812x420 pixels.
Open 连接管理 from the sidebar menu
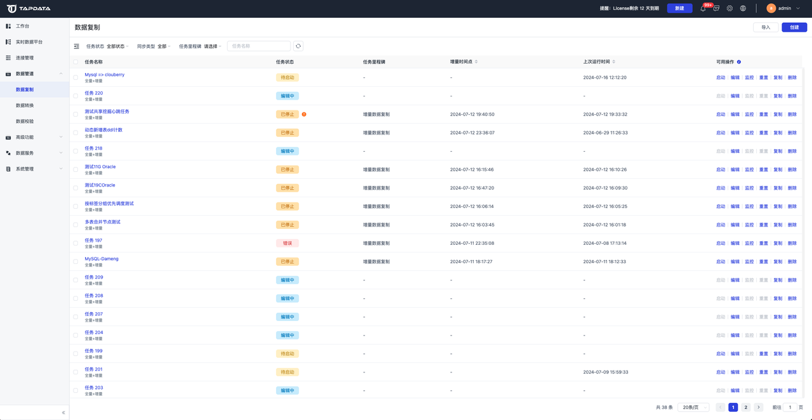25,58
